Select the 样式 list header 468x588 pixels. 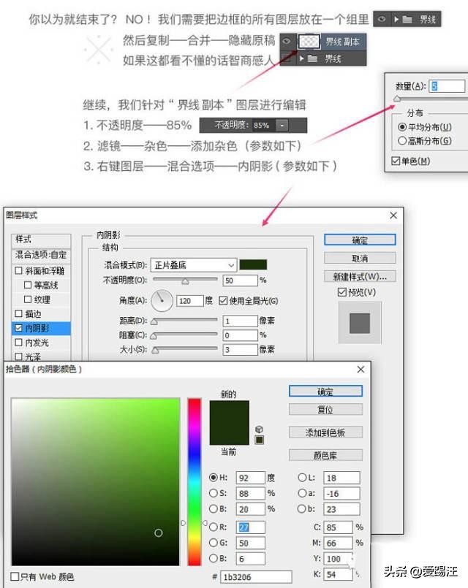tap(41, 240)
